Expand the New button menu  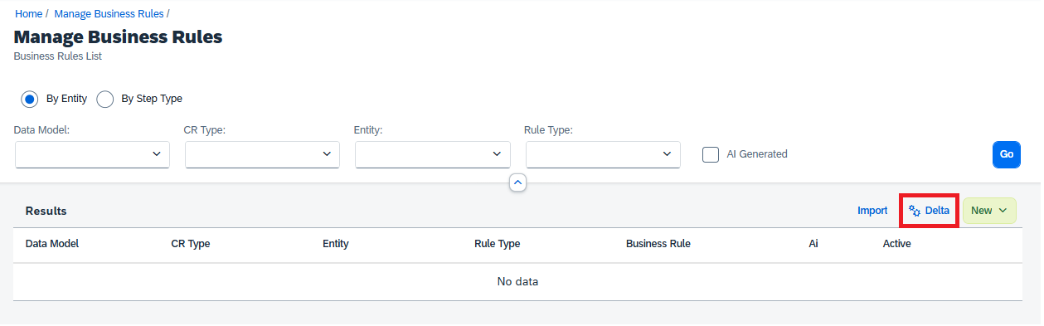(989, 211)
